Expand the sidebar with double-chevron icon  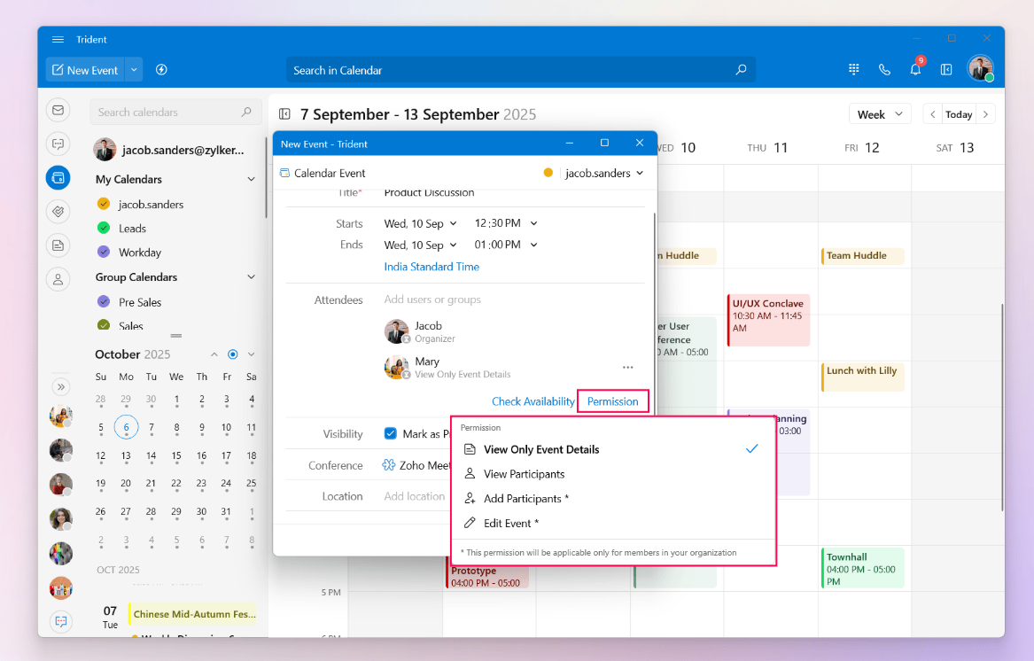click(60, 386)
